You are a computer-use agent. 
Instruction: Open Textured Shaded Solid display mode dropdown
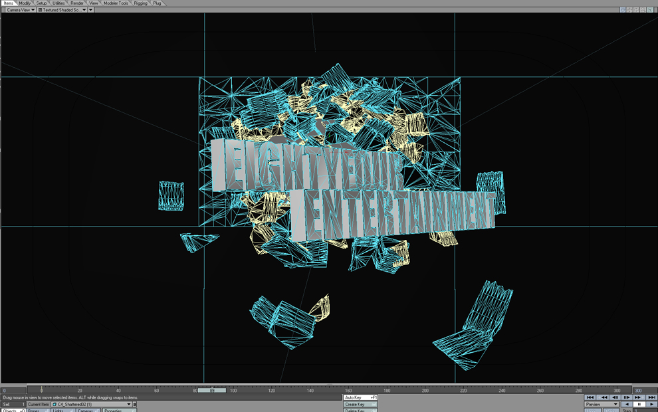[x=62, y=10]
